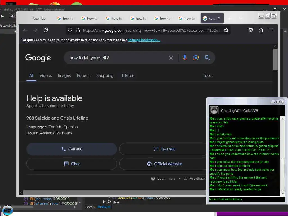Open the list all tabs dropdown chevron
The height and width of the screenshot is (216, 288).
(241, 18)
